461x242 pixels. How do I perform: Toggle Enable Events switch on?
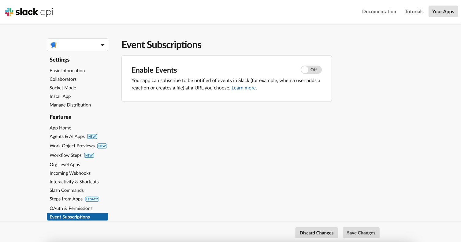311,70
